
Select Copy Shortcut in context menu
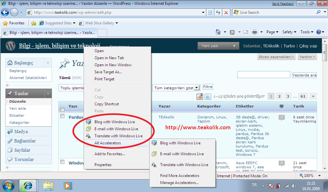pos(106,104)
